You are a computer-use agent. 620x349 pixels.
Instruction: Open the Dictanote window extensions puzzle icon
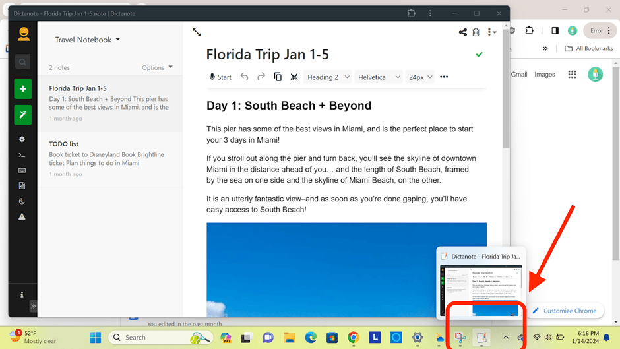411,13
